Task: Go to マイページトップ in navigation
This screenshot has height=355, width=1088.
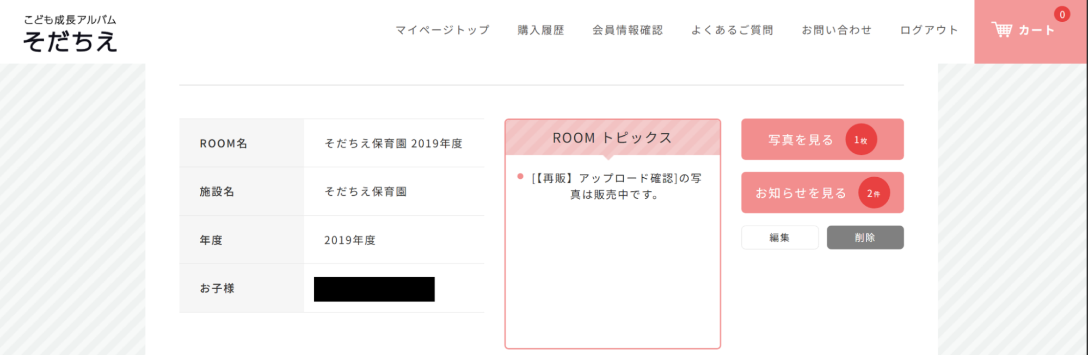Action: pyautogui.click(x=442, y=30)
